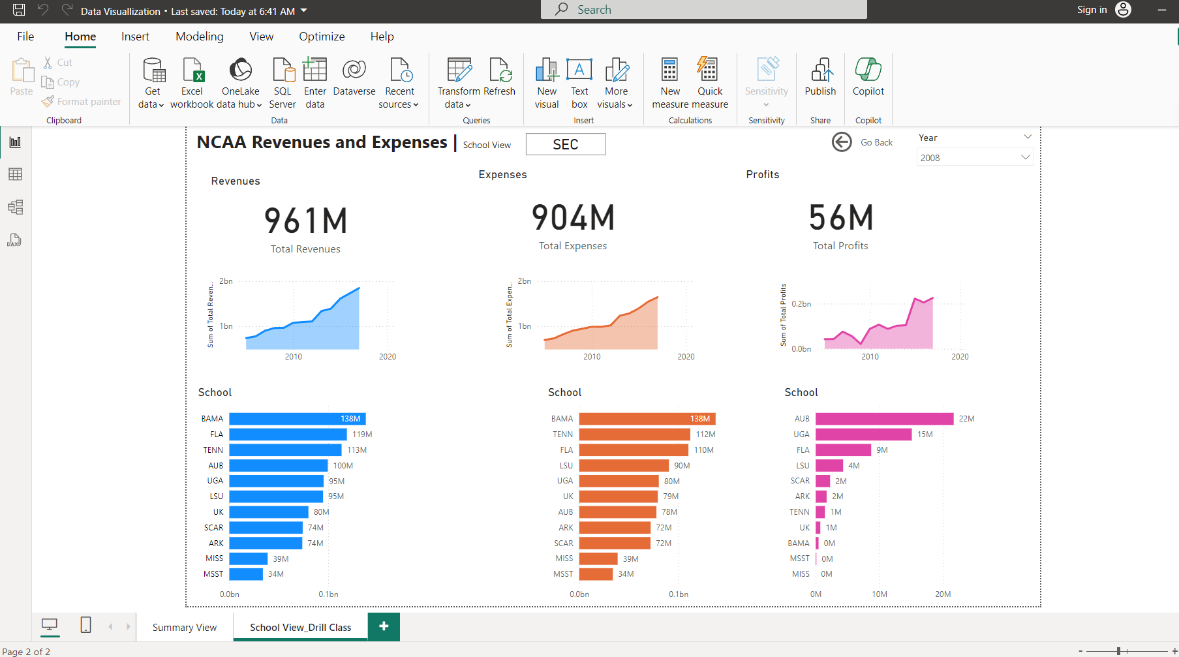Click the user account avatar icon

click(x=1124, y=9)
